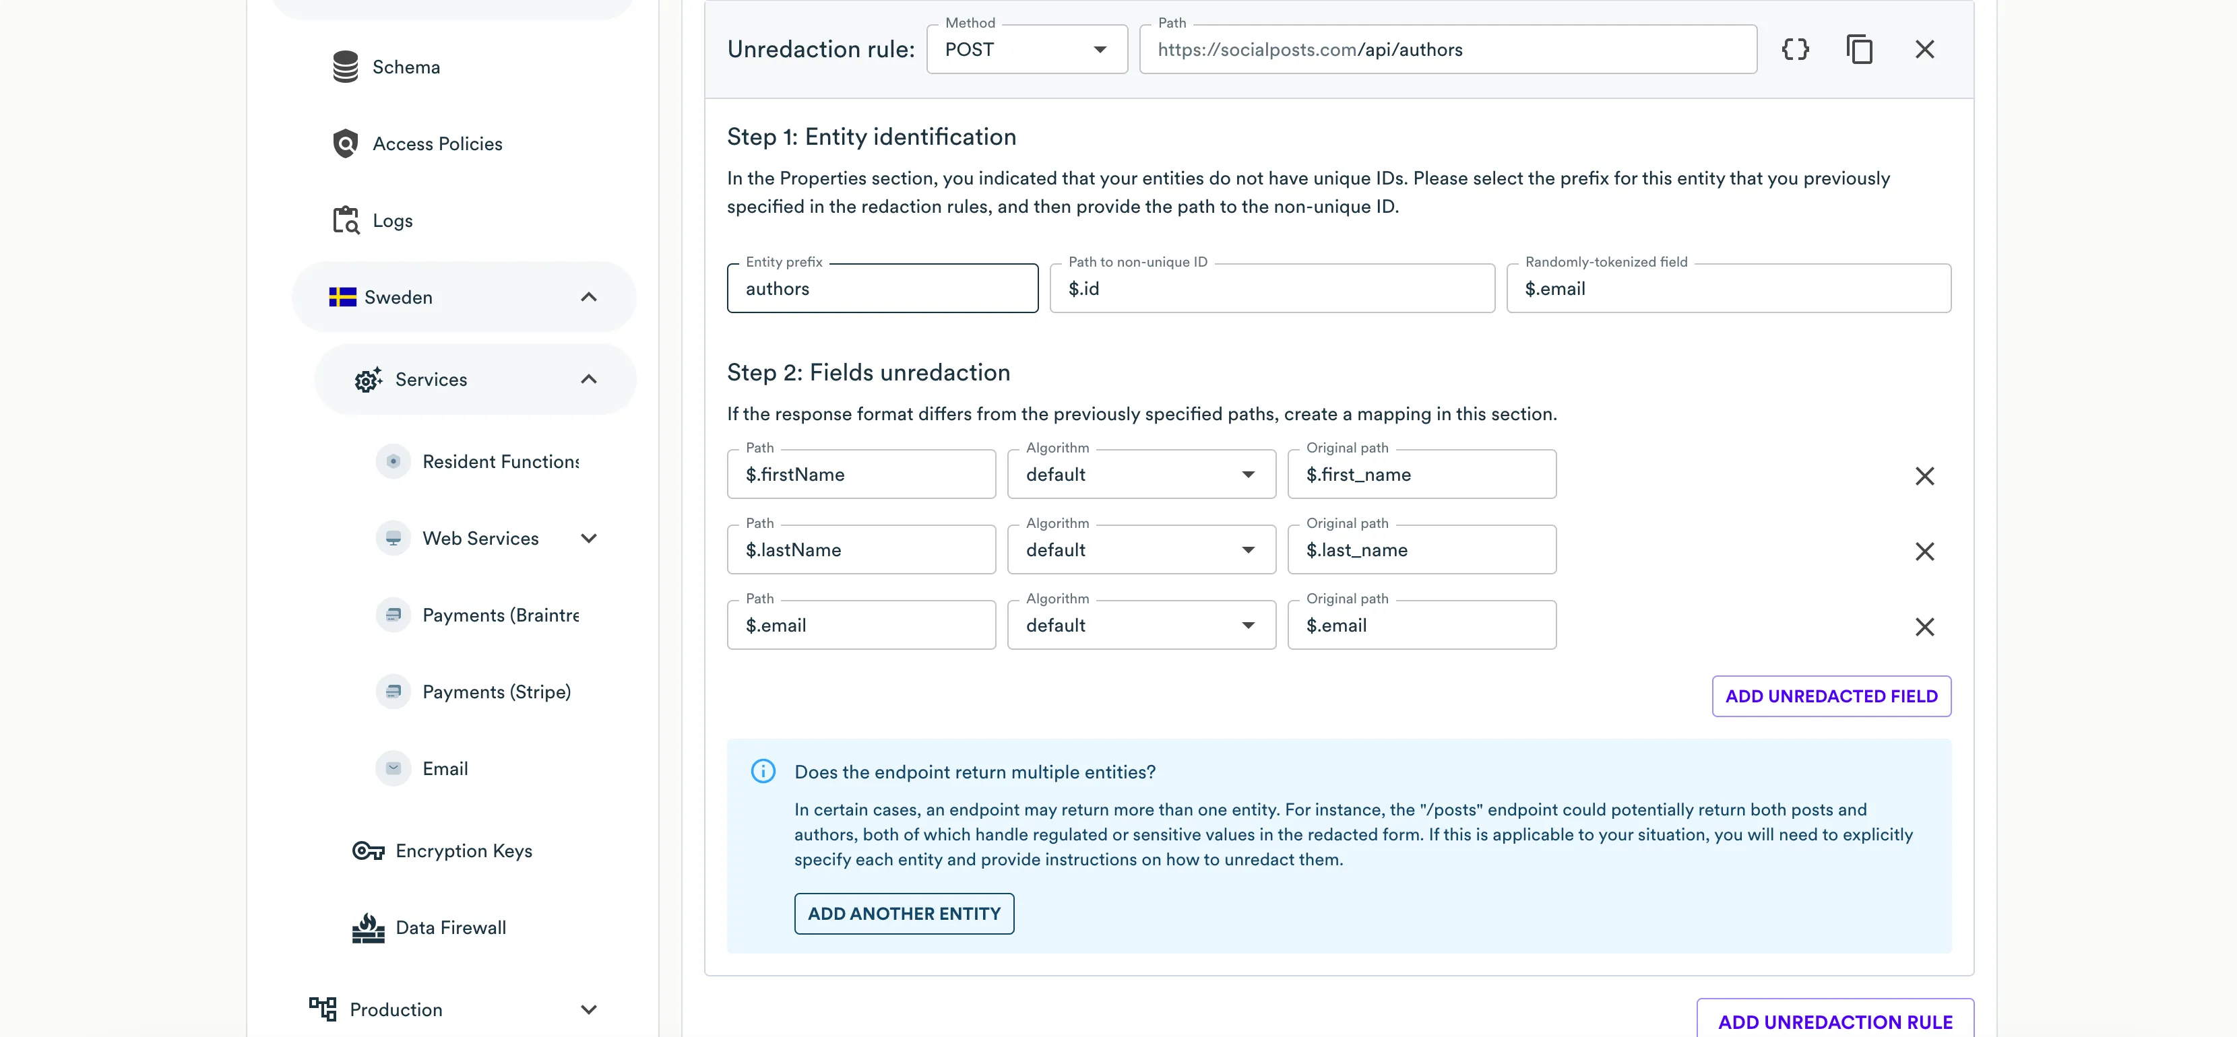
Task: Click the Data Firewall icon
Action: 368,928
